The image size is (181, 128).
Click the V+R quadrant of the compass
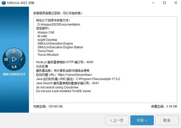coord(14,67)
